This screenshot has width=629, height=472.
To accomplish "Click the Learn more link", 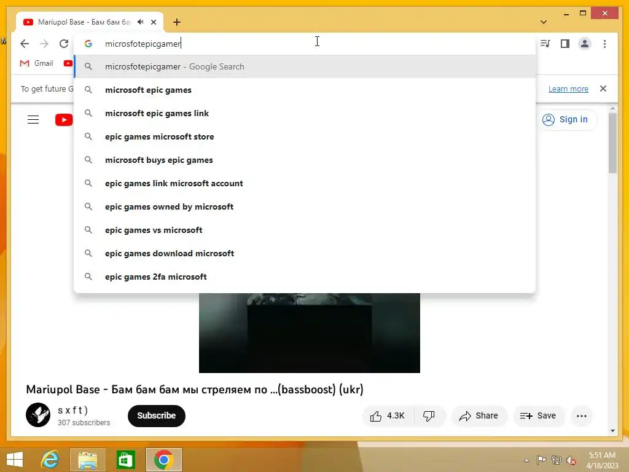I will coord(568,88).
